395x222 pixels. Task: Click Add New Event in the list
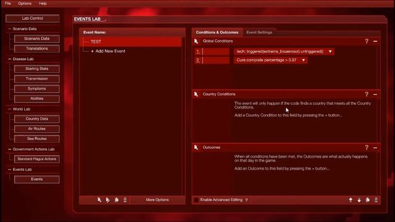pyautogui.click(x=108, y=51)
